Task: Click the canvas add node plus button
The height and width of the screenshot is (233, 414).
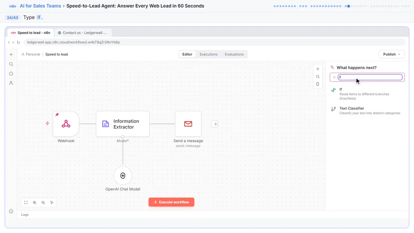Action: [x=318, y=69]
